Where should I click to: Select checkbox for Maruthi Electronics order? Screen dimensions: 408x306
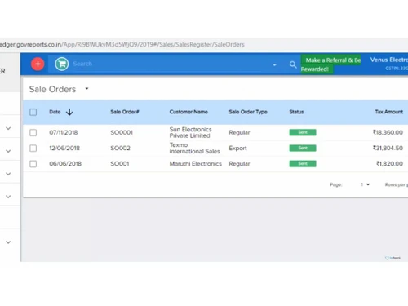pos(33,164)
